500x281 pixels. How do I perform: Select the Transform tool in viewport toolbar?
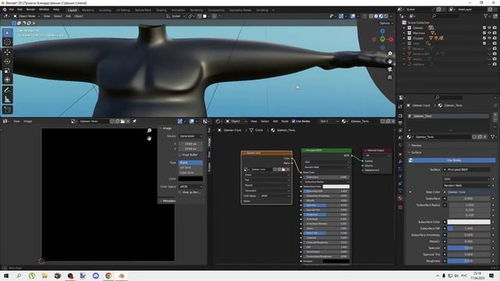(8, 80)
